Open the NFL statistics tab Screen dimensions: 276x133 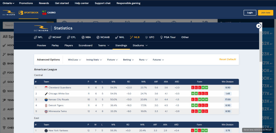pos(38,37)
